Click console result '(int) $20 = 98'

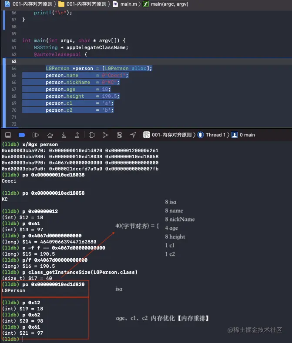pos(22,321)
